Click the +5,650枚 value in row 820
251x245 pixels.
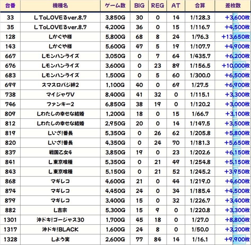click(237, 143)
